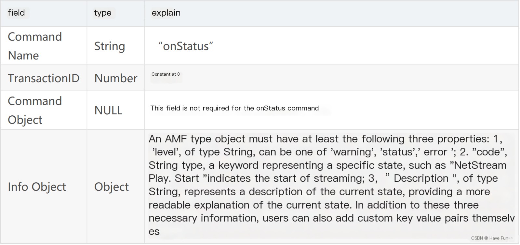520x245 pixels.
Task: Select the "onStatus" value text
Action: click(x=186, y=46)
